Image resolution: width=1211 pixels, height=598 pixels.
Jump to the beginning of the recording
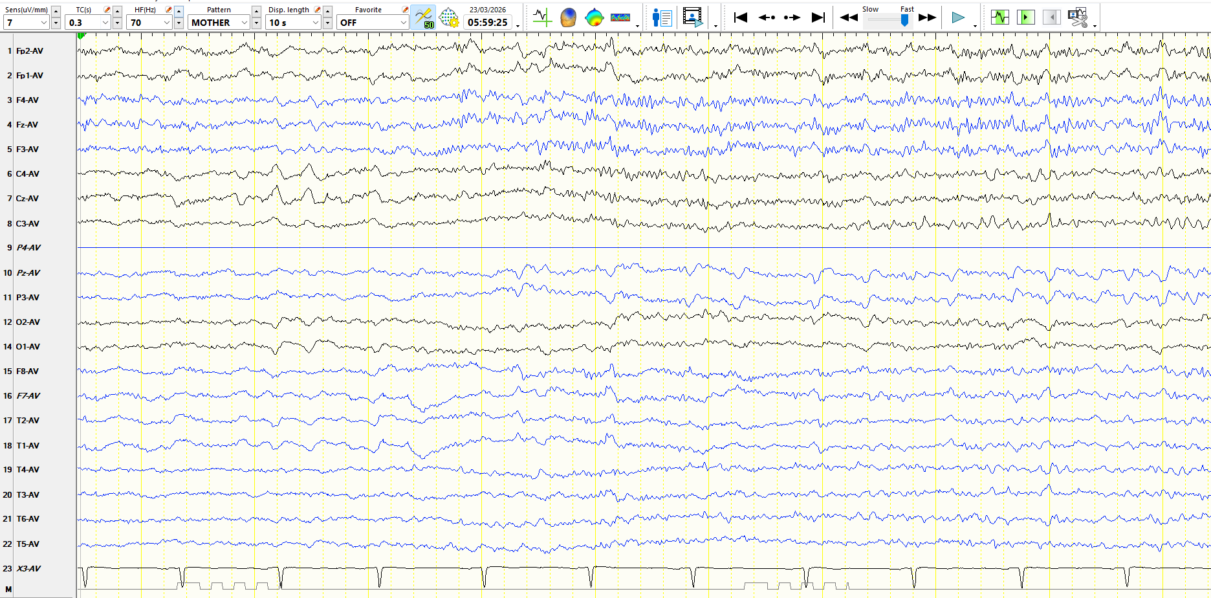coord(741,17)
